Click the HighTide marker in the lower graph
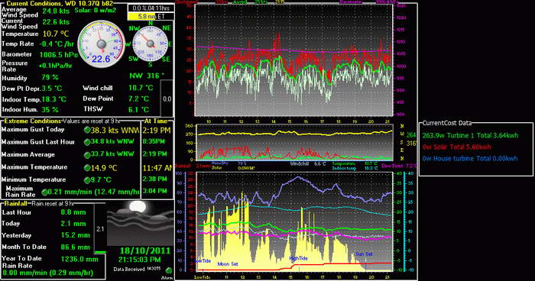The width and height of the screenshot is (535, 281). (299, 258)
